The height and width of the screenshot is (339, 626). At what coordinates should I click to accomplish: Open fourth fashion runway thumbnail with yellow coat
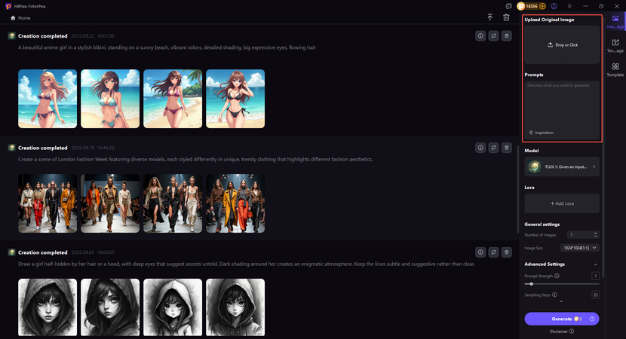pos(235,203)
